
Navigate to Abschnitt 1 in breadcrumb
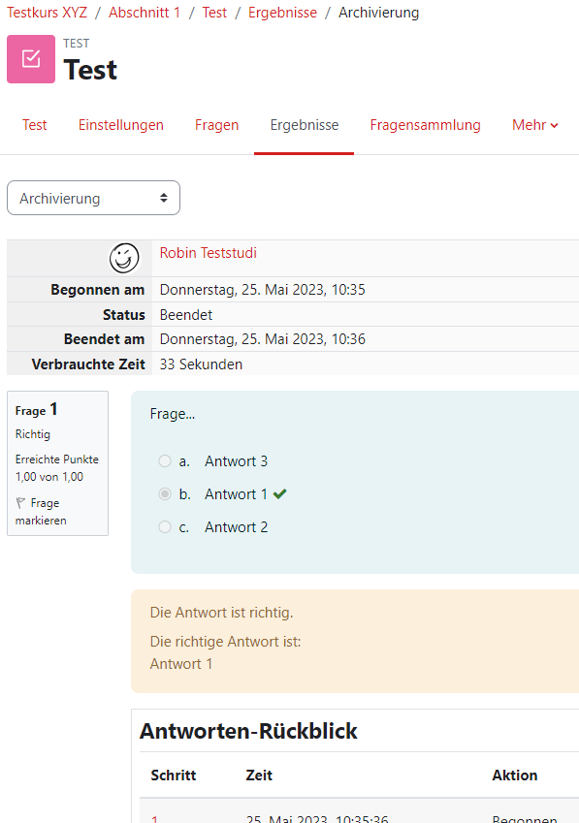145,13
